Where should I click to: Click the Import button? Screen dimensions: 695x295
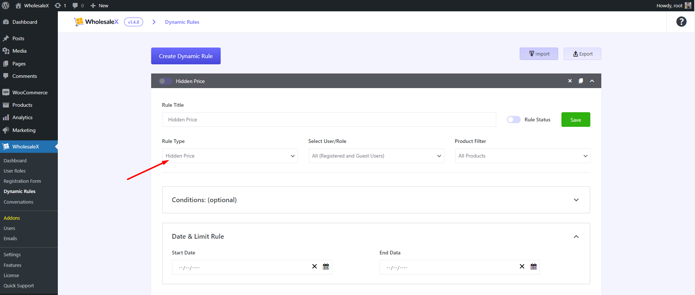tap(539, 54)
